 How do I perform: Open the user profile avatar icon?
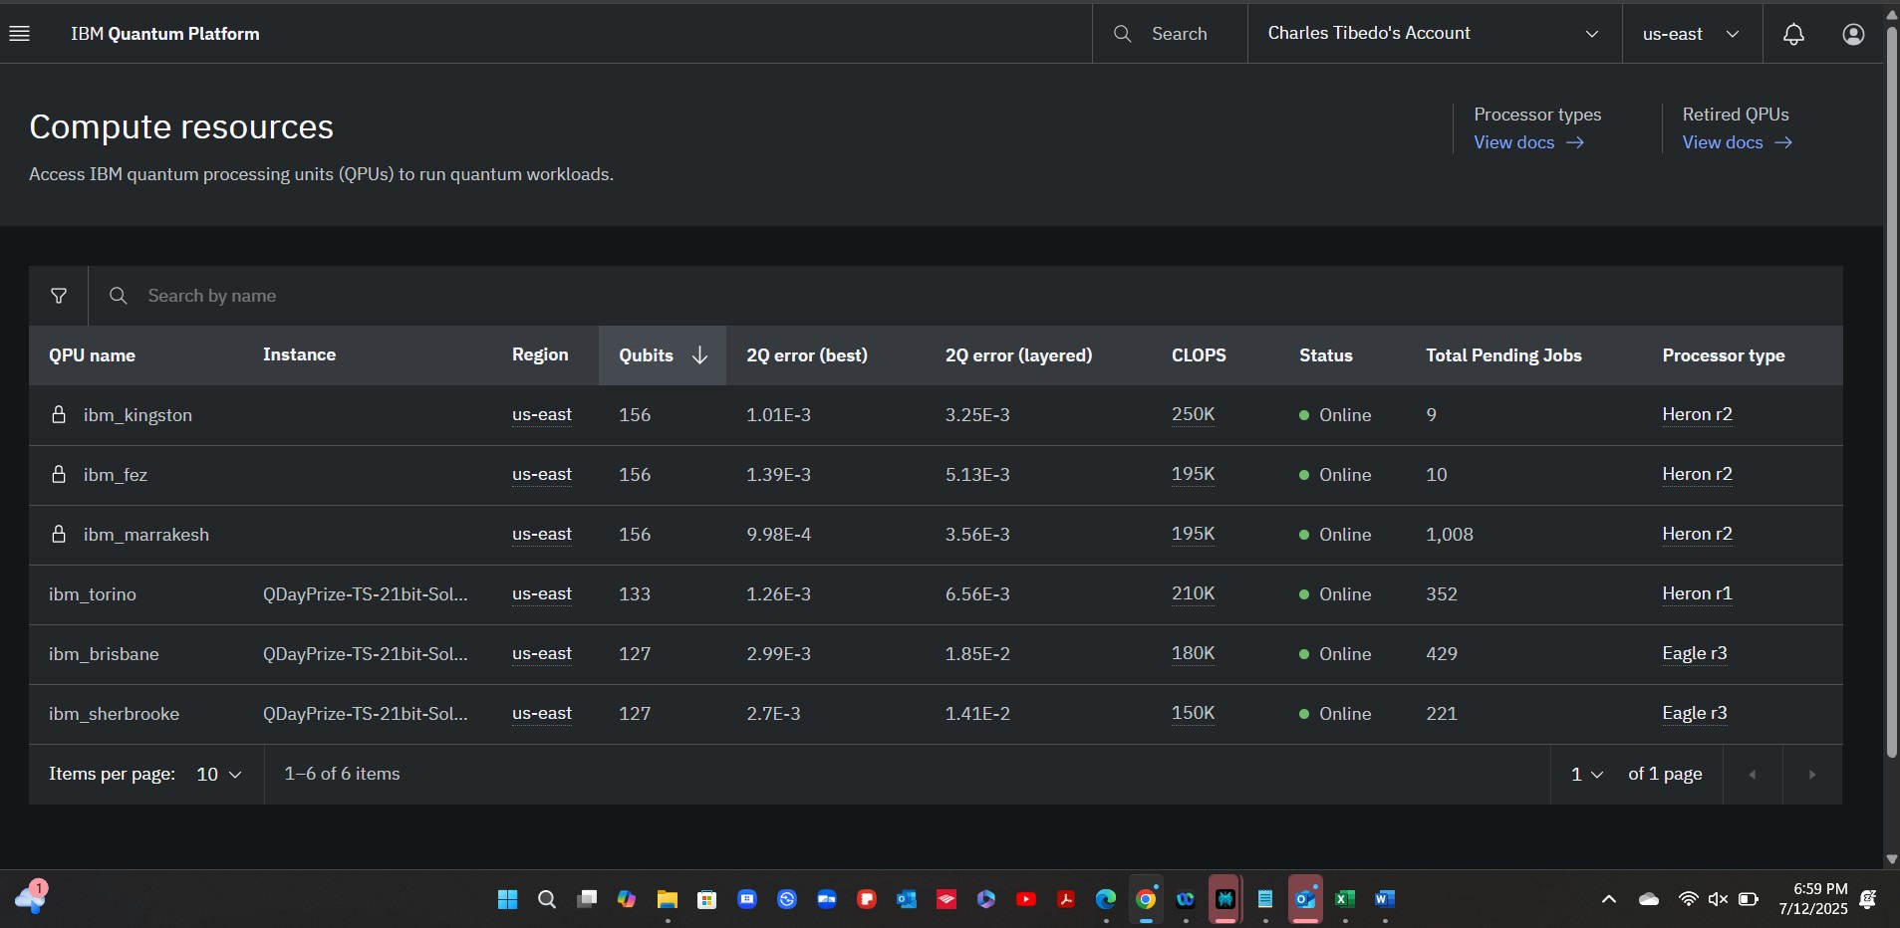1853,34
